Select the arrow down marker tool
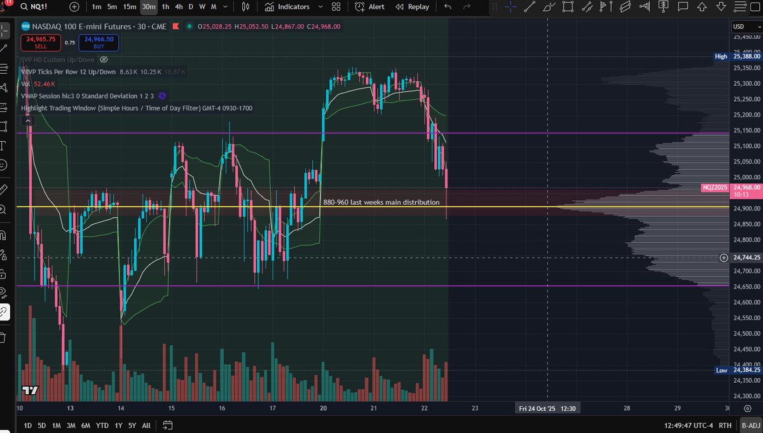This screenshot has width=763, height=433. [721, 6]
